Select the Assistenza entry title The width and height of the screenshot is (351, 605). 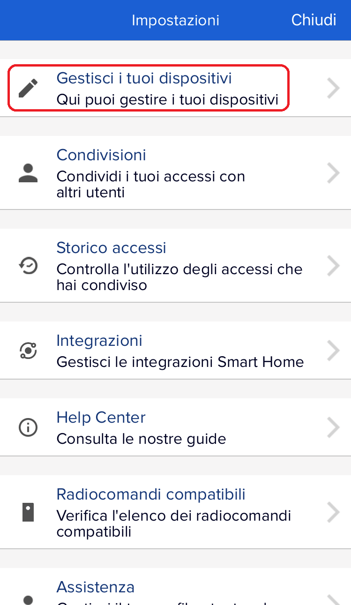point(96,587)
